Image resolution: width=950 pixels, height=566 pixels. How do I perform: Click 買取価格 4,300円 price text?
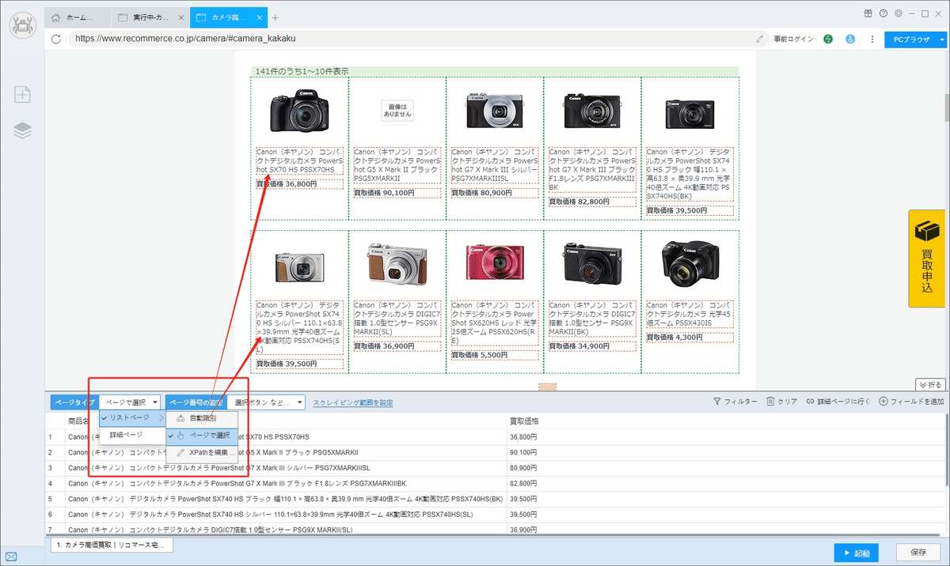coord(674,338)
